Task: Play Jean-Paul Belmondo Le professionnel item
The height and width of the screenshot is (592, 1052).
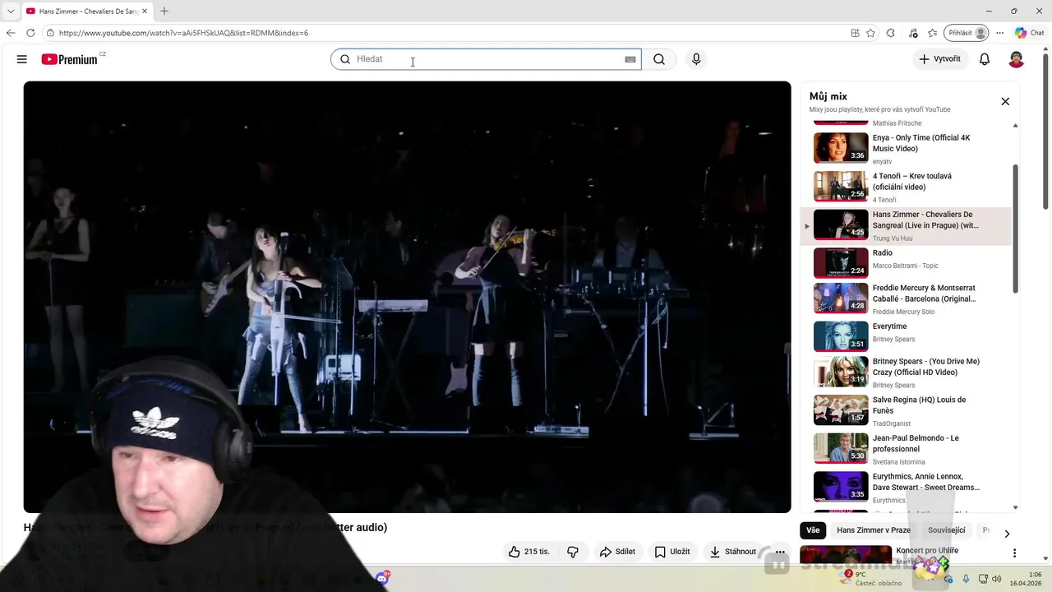Action: [907, 449]
